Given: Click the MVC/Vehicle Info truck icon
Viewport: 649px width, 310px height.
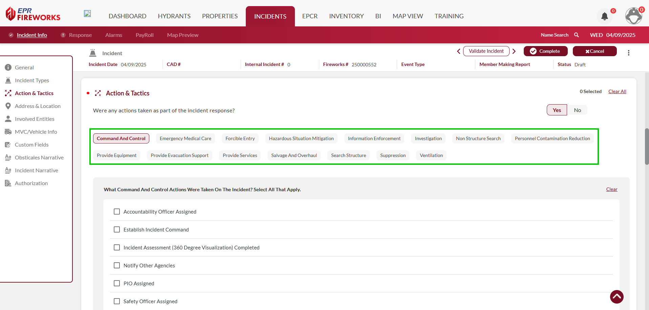Looking at the screenshot, I should [8, 132].
